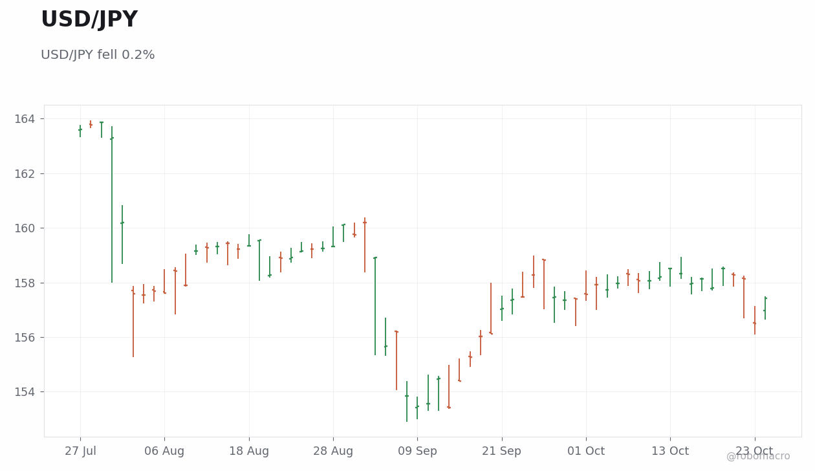Select the 01 Oct x-axis label
The width and height of the screenshot is (815, 471).
pos(586,451)
